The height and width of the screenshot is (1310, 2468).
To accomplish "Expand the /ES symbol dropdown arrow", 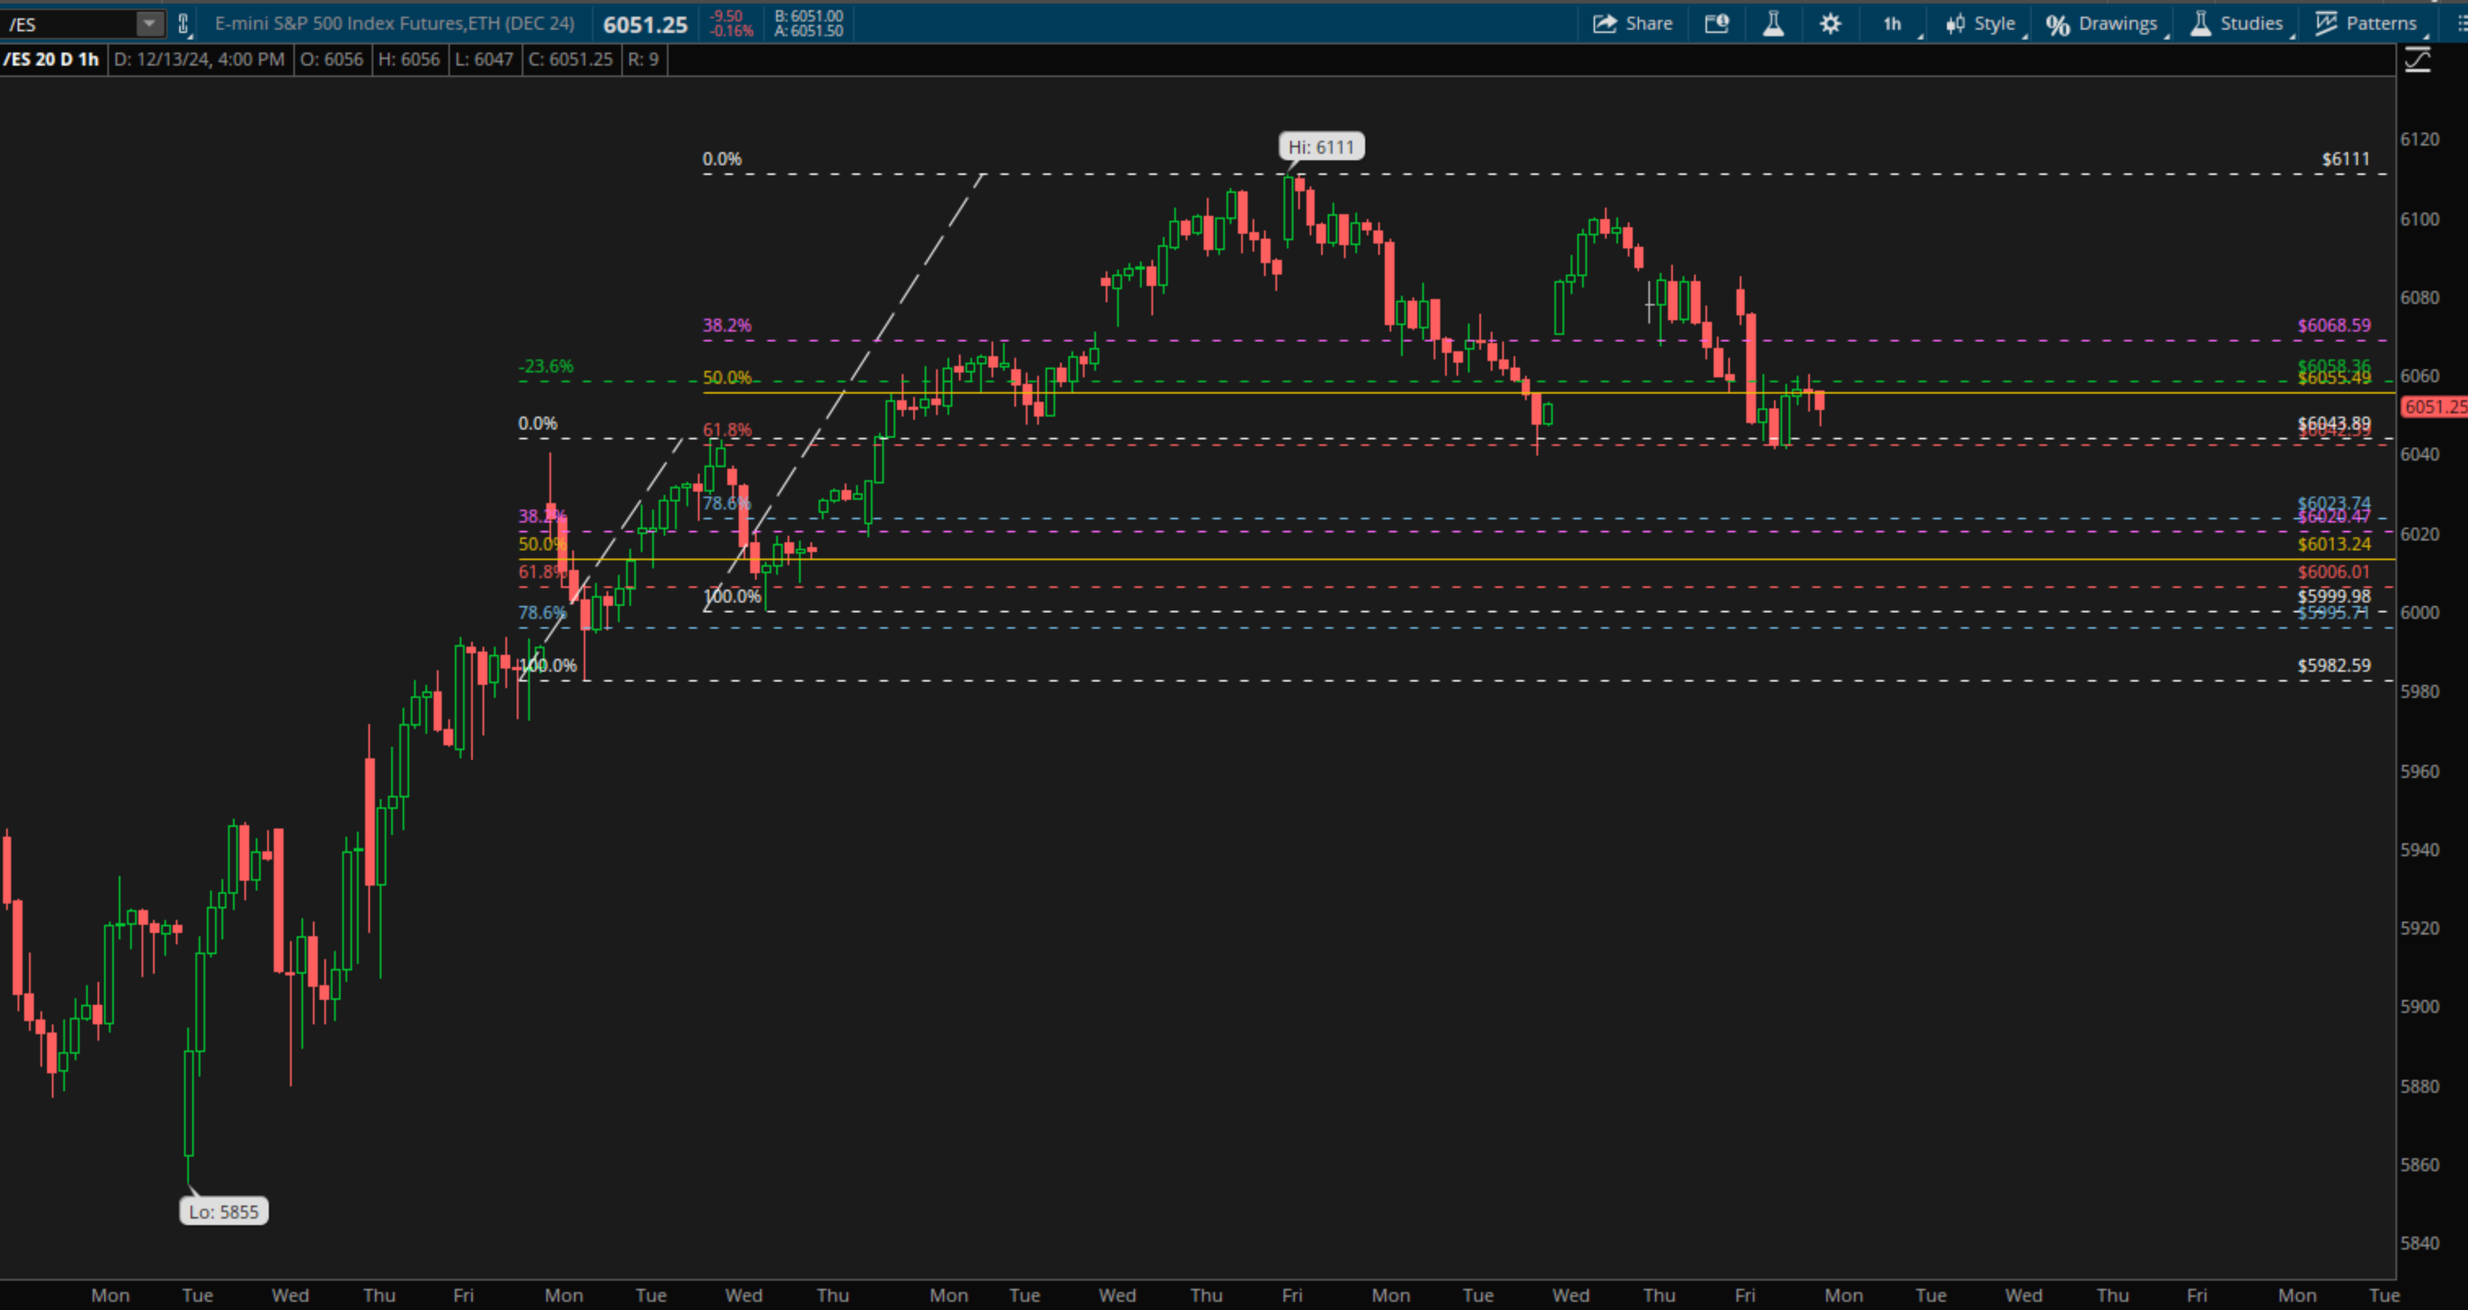I will (149, 24).
